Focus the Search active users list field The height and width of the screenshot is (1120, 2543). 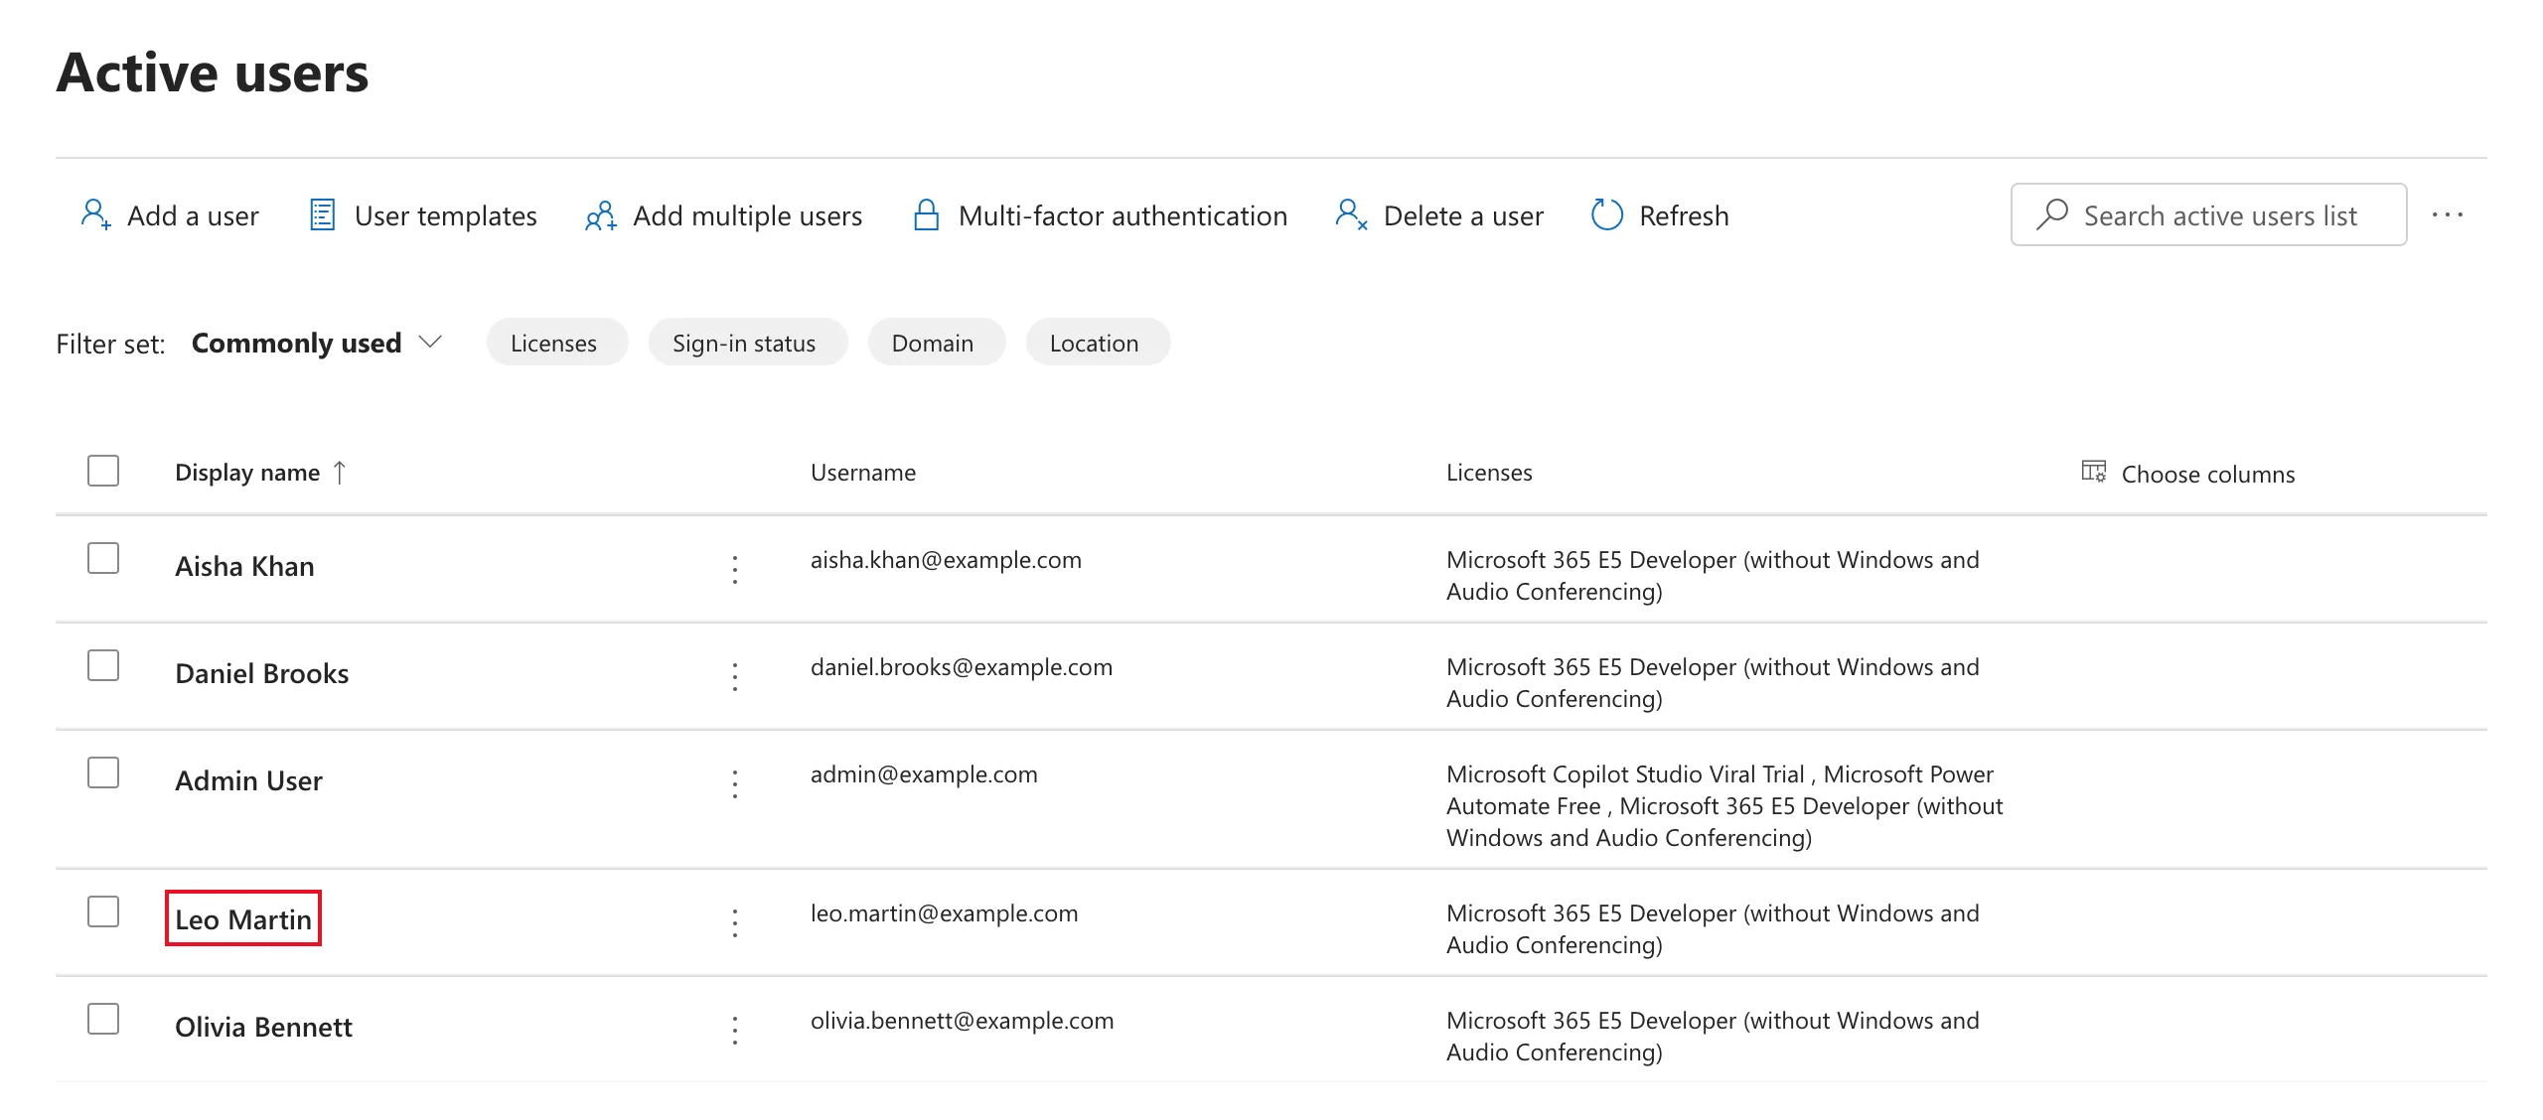coord(2208,214)
